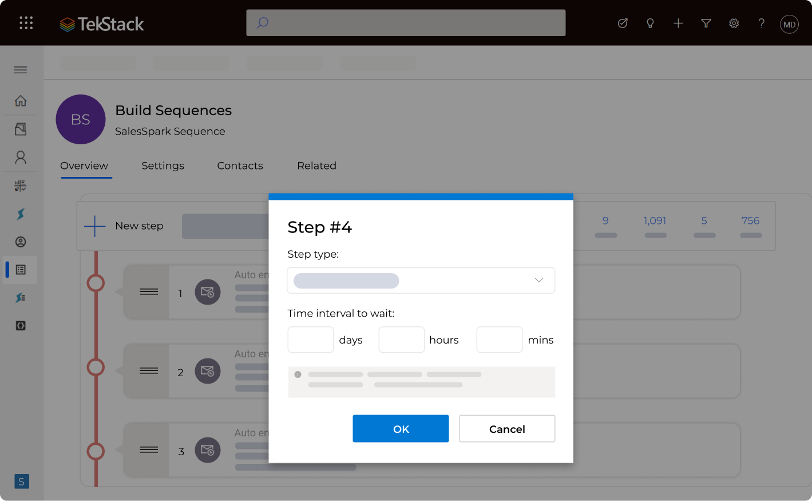812x501 pixels.
Task: Open the filter funnel icon in top bar
Action: tap(706, 23)
